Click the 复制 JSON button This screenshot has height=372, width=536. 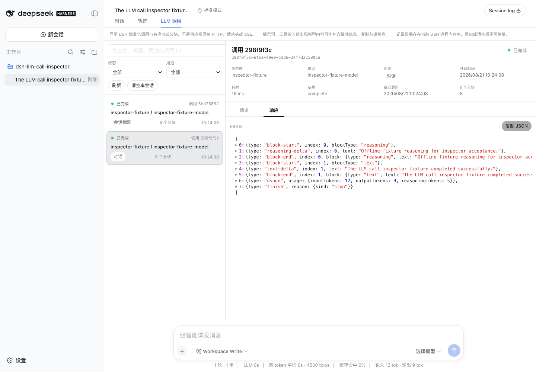[517, 126]
